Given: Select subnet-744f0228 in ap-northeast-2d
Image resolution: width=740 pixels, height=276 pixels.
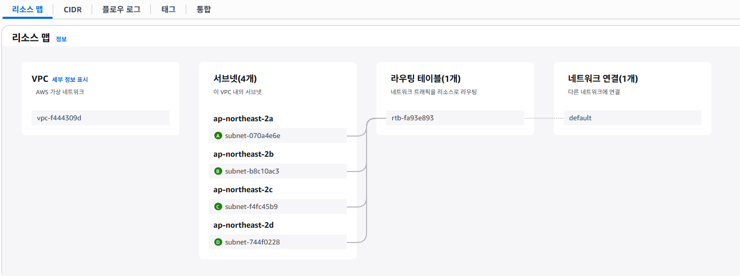Looking at the screenshot, I should tap(278, 242).
